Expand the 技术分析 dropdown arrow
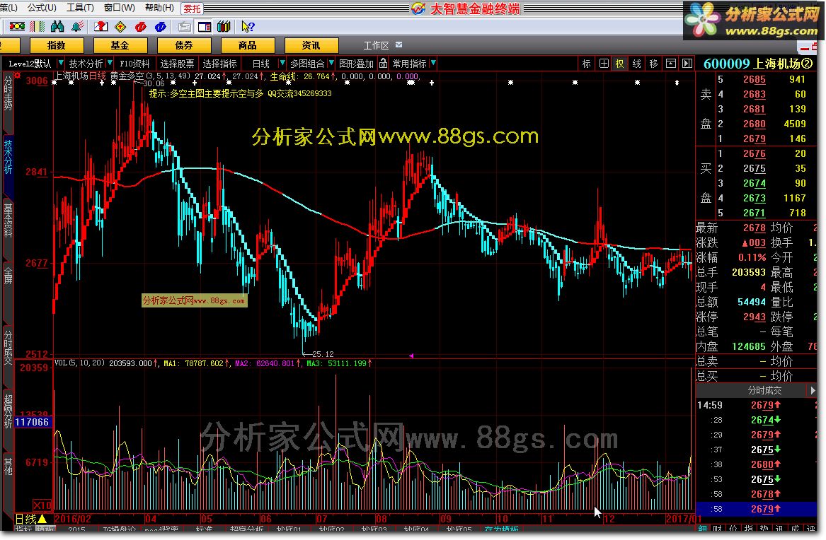 pyautogui.click(x=110, y=63)
